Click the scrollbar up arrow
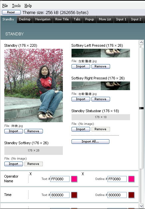Image resolution: width=145 pixels, height=209 pixels. (x=141, y=42)
